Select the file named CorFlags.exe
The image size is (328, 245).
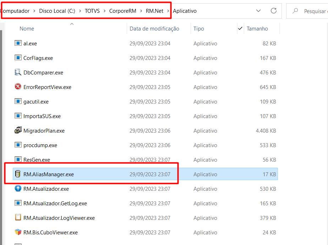(38, 58)
